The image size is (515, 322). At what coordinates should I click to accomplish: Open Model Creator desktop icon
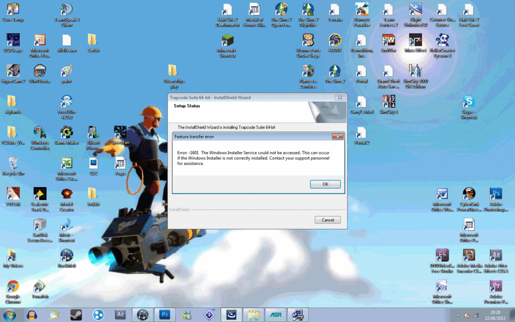[x=67, y=199]
